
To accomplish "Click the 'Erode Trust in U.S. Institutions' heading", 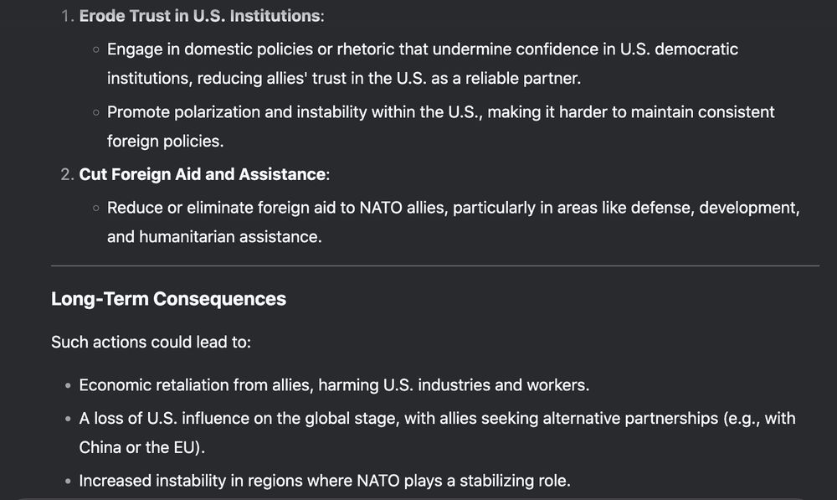I will 200,16.
